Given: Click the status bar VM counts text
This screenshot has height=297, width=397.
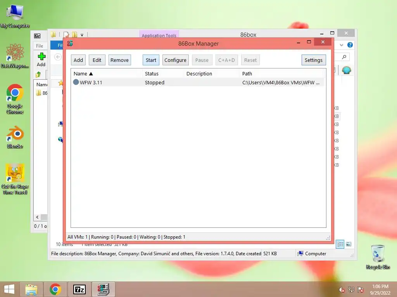Looking at the screenshot, I should point(126,237).
